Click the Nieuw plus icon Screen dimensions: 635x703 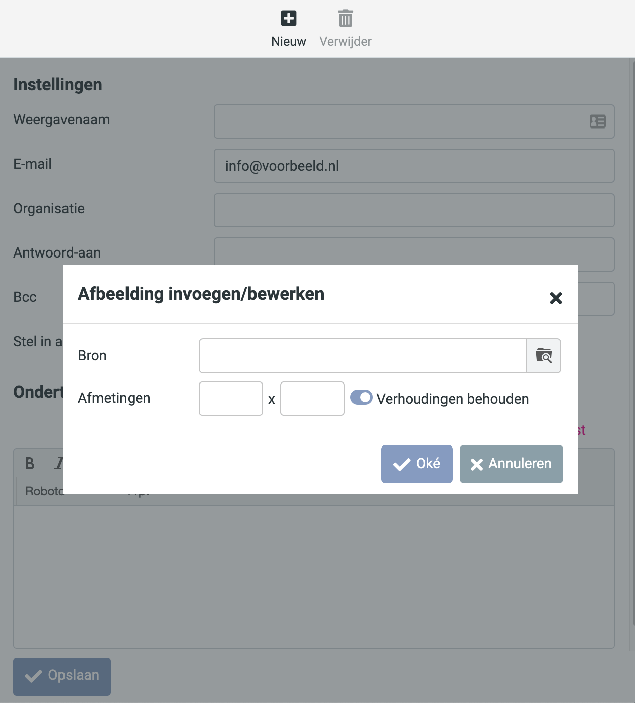click(289, 19)
